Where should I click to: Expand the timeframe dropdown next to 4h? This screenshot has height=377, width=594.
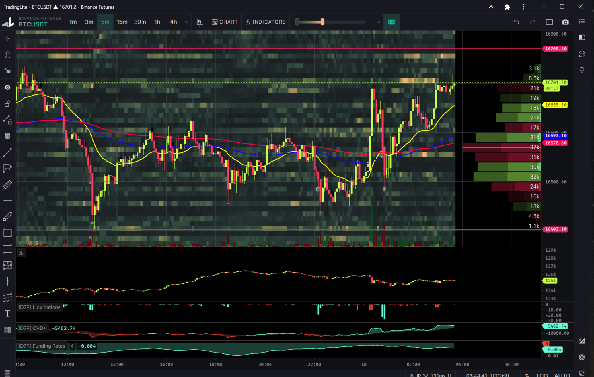pos(186,22)
